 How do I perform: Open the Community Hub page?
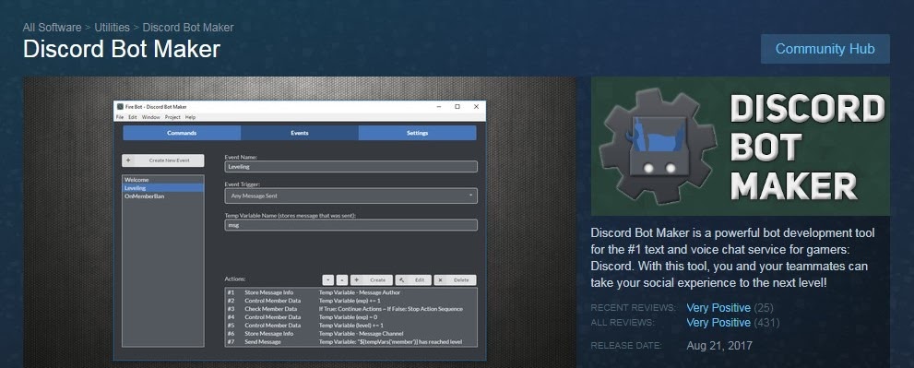(x=825, y=49)
